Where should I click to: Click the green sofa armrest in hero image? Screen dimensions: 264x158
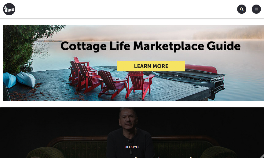pos(46,153)
